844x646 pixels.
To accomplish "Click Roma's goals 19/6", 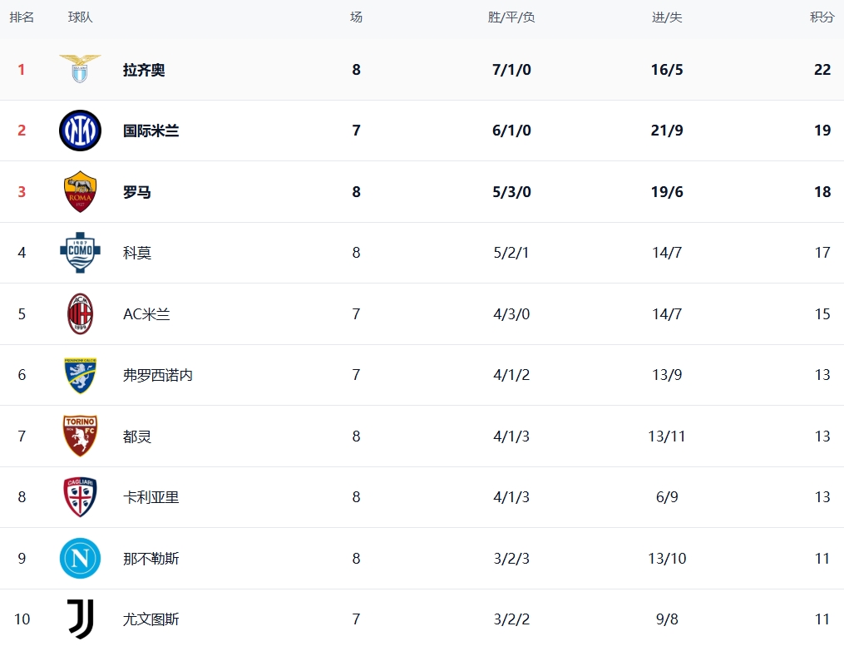I will (667, 192).
